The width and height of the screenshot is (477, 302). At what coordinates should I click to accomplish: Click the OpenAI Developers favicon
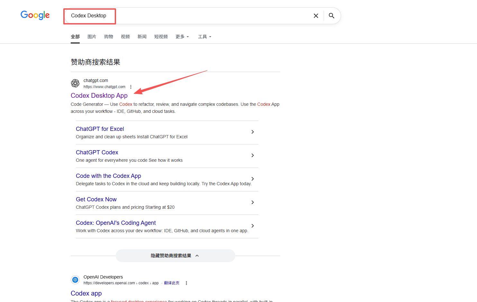[75, 280]
